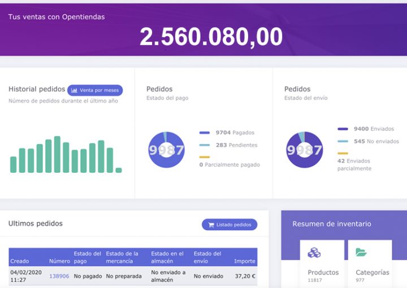
Task: Click the light blue No enviados legend swatch
Action: pyautogui.click(x=343, y=141)
